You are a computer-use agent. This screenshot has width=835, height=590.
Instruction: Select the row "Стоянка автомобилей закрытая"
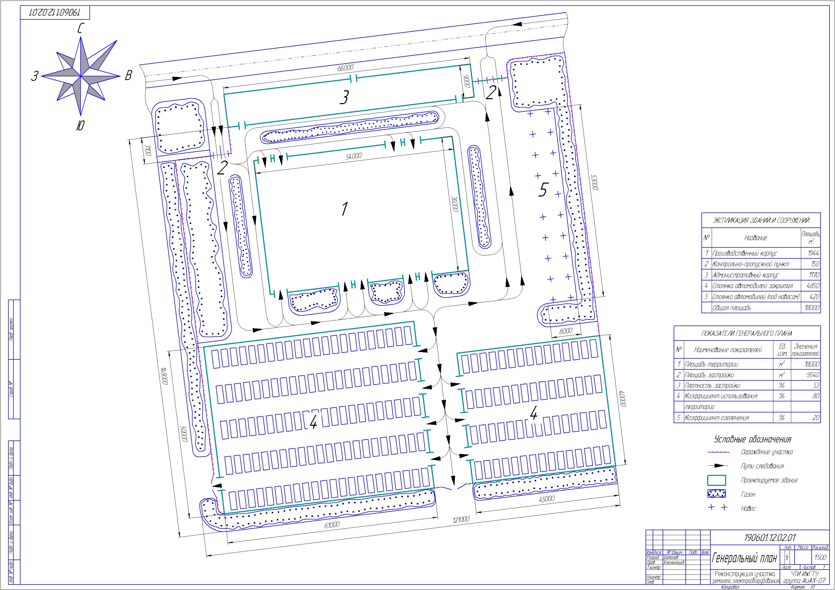(761, 286)
